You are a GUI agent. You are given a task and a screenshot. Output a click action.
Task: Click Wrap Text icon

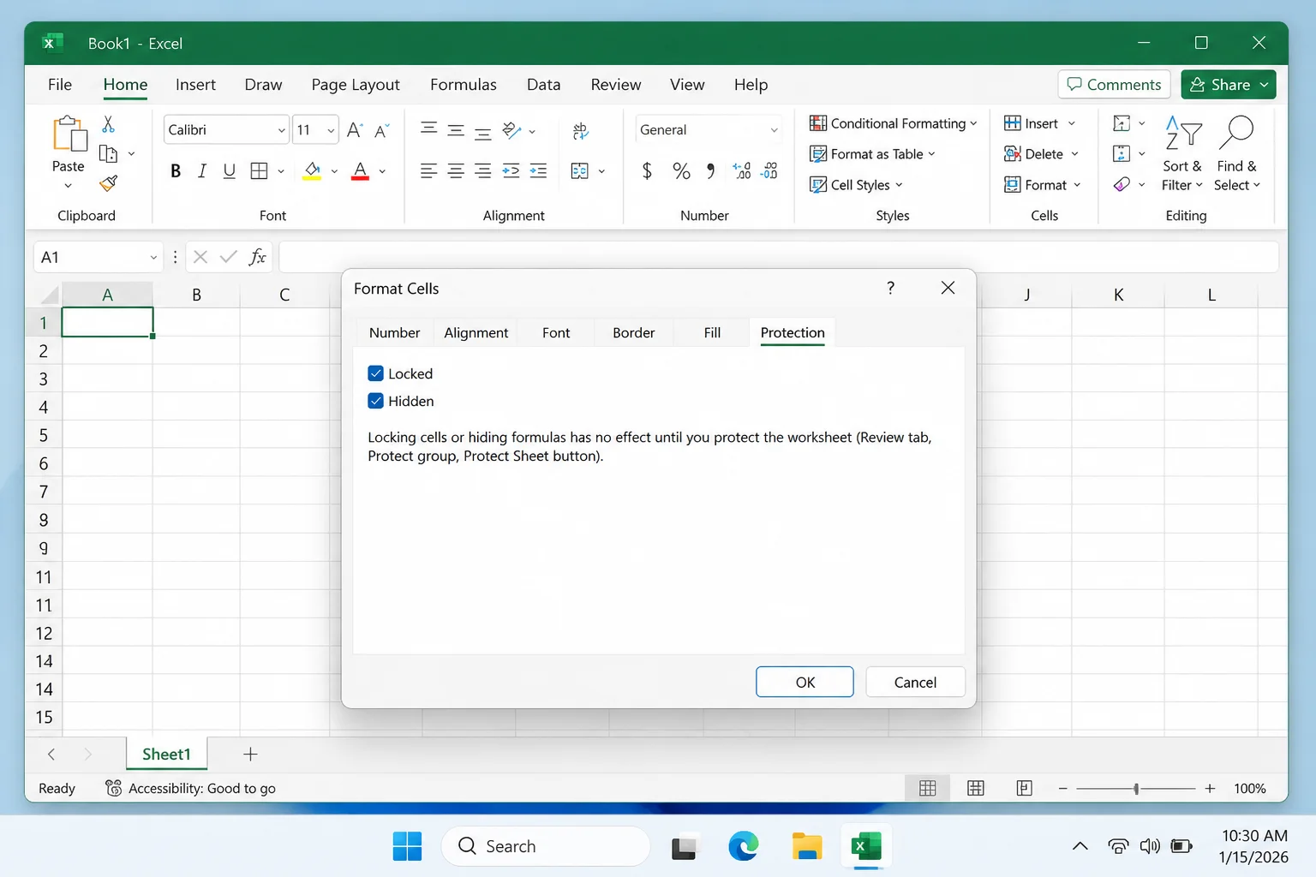(x=580, y=130)
